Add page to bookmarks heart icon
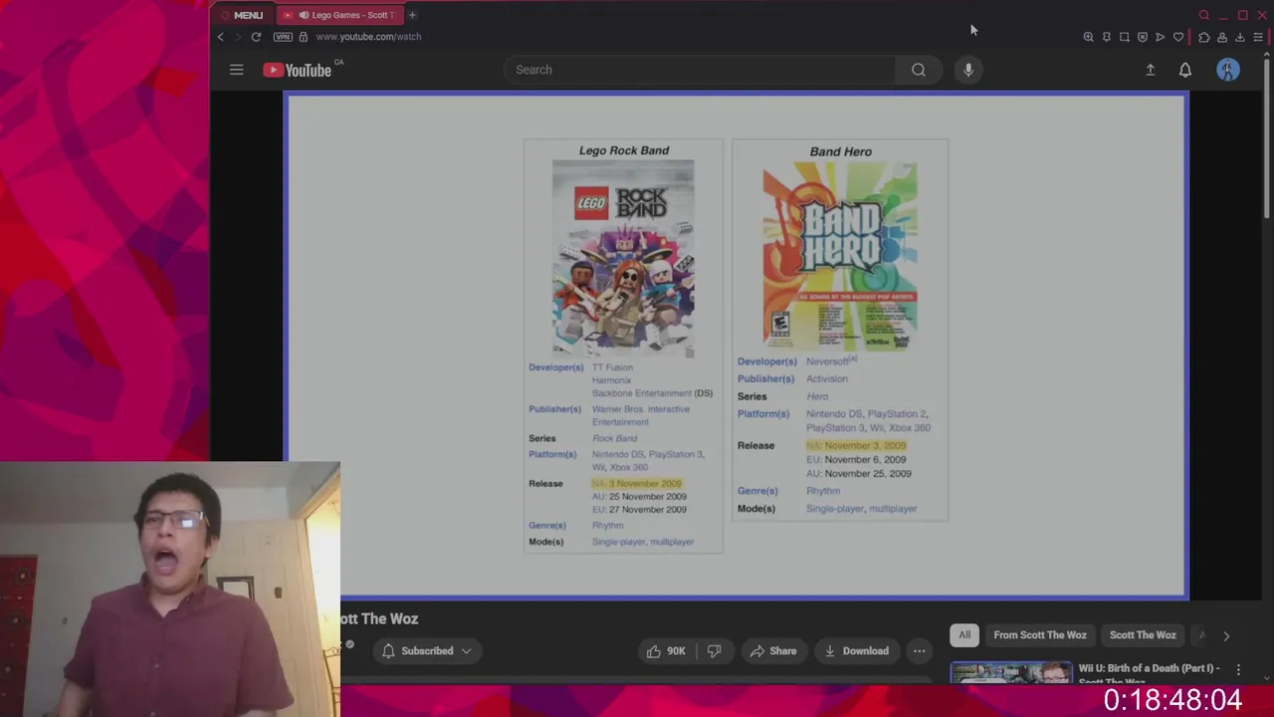 [1178, 37]
